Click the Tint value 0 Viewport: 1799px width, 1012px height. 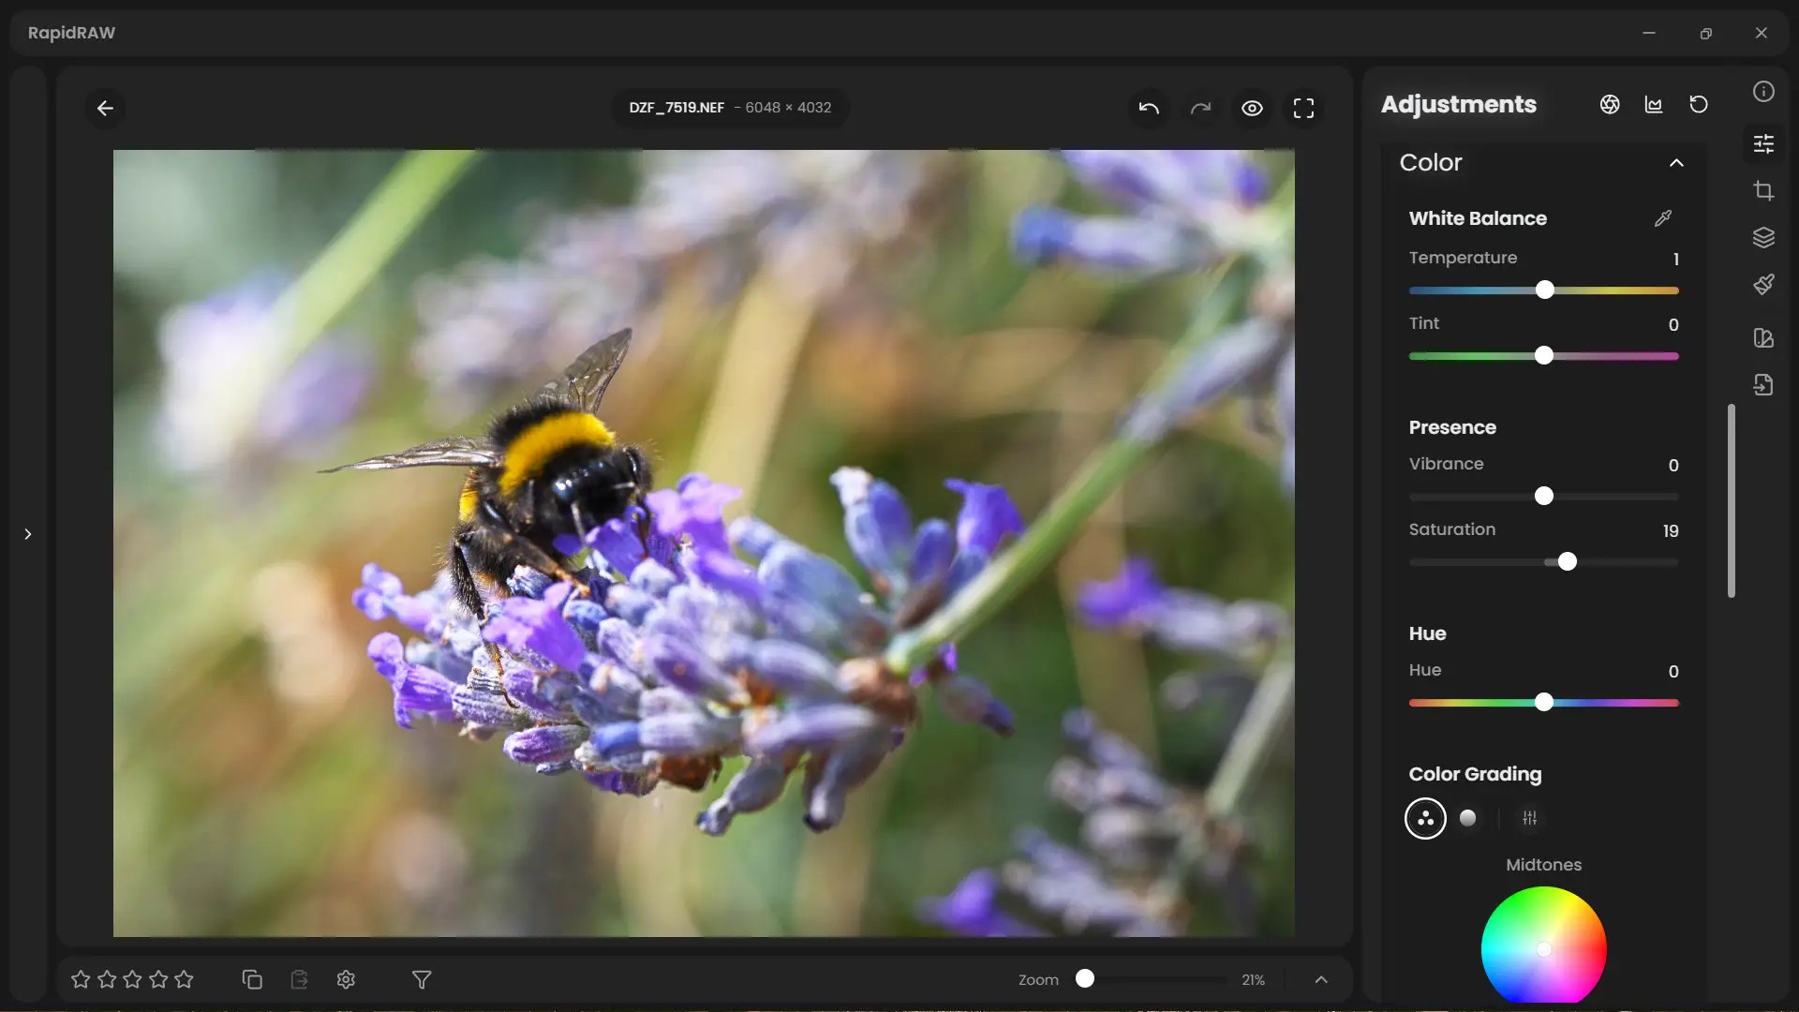point(1673,324)
